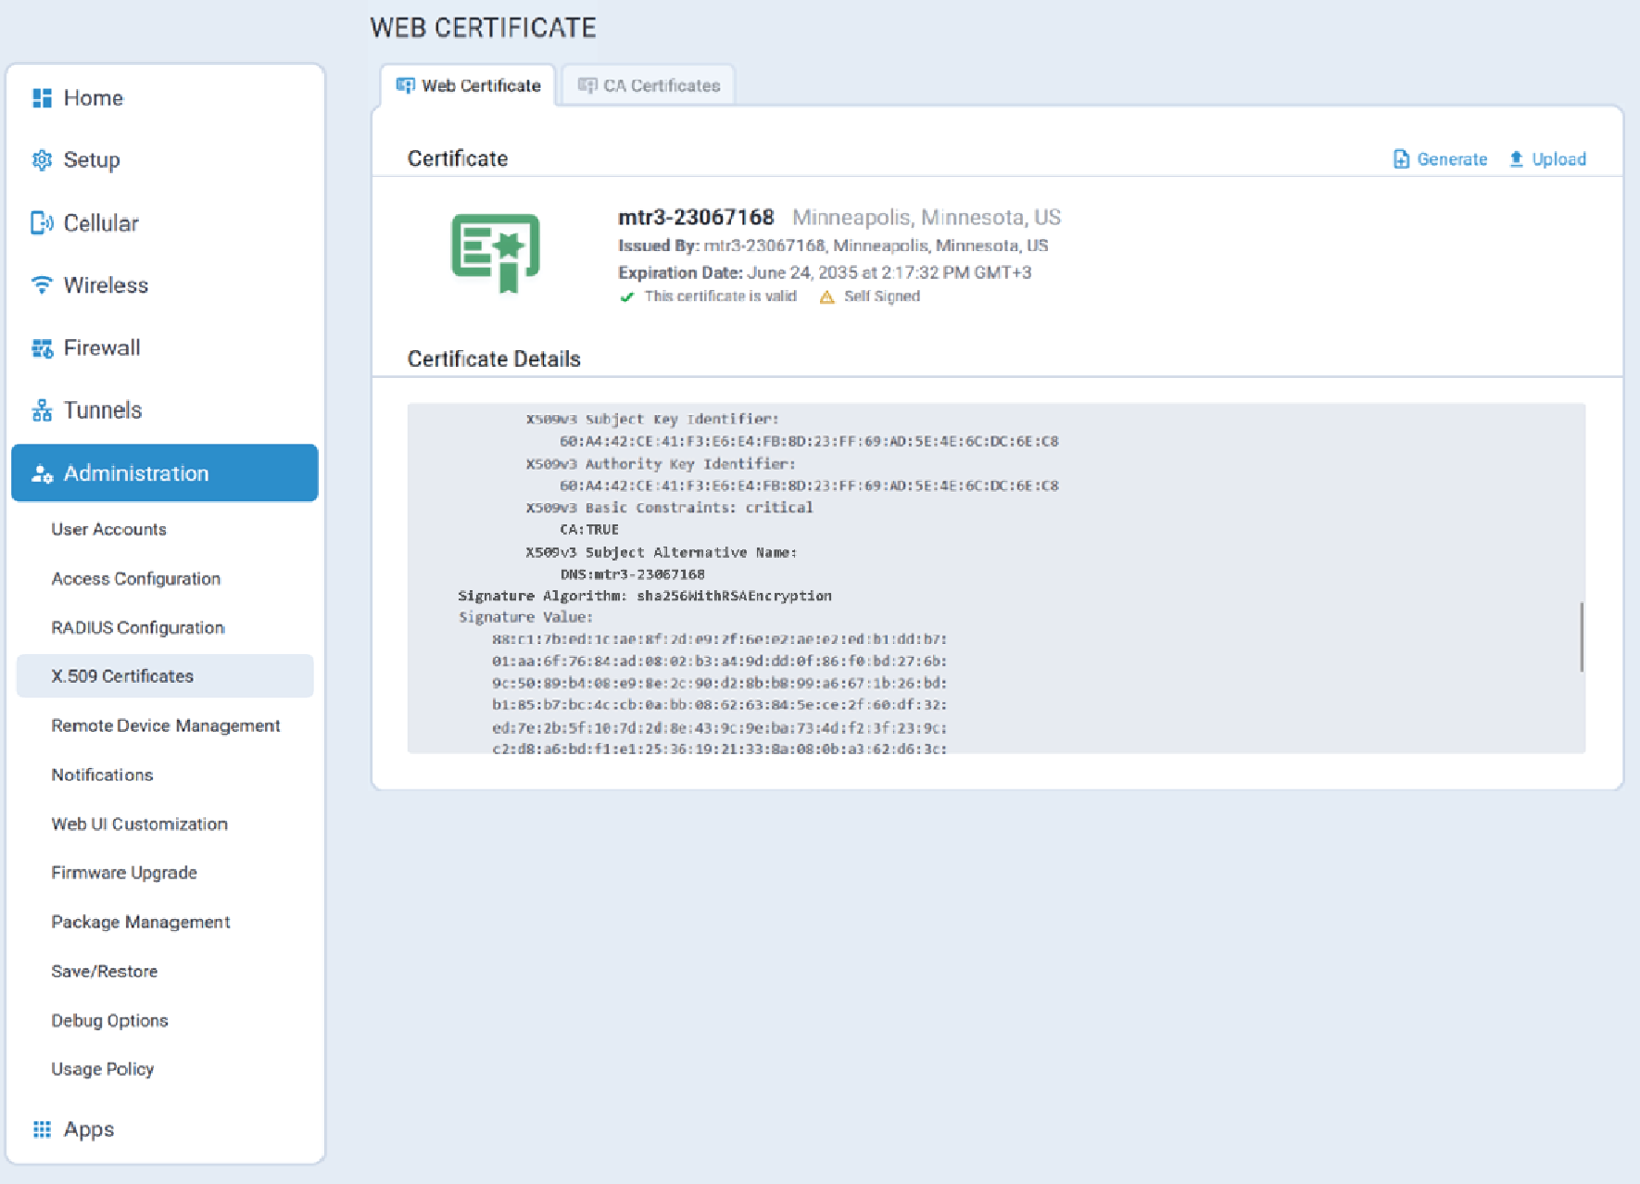Generate a new certificate
The height and width of the screenshot is (1184, 1640).
(1441, 159)
